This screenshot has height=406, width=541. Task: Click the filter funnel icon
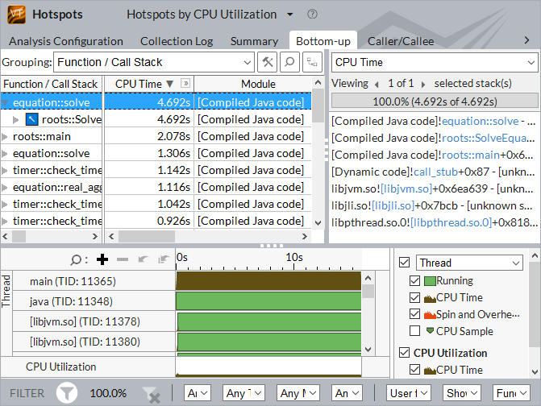point(67,393)
